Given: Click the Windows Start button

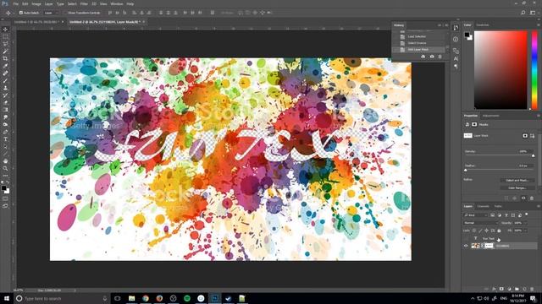Looking at the screenshot, I should [7, 298].
